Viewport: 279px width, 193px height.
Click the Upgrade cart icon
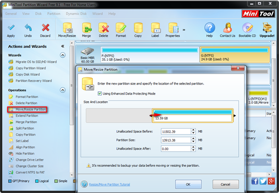pyautogui.click(x=267, y=28)
